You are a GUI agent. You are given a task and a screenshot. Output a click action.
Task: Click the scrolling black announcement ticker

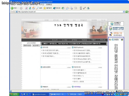click(x=74, y=44)
